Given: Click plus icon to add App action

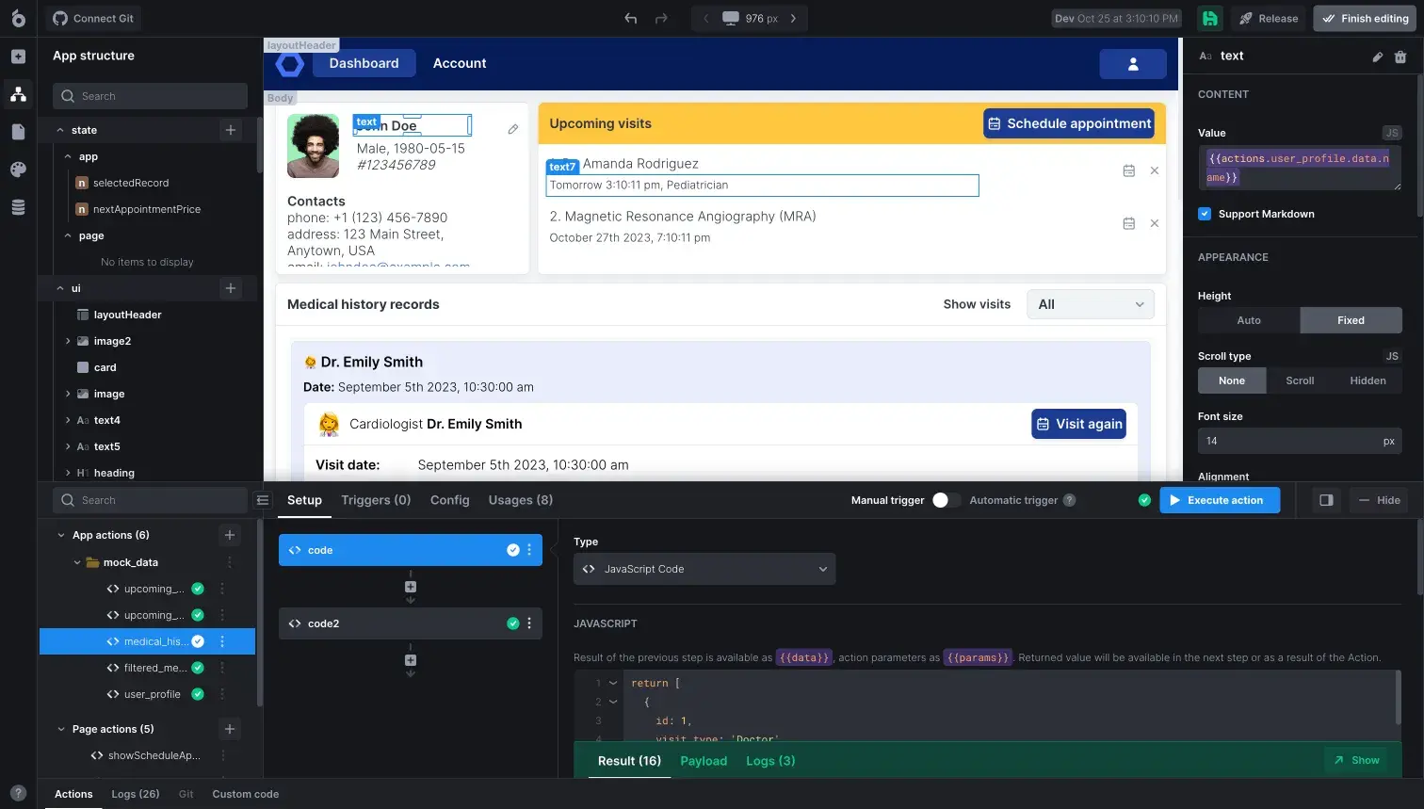Looking at the screenshot, I should coord(230,535).
